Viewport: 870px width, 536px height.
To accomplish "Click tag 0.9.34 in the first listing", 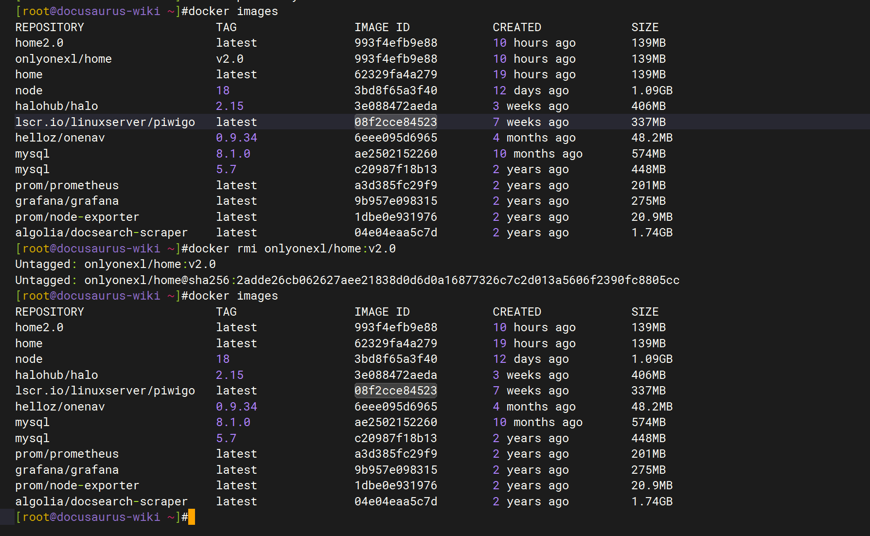I will tap(237, 138).
